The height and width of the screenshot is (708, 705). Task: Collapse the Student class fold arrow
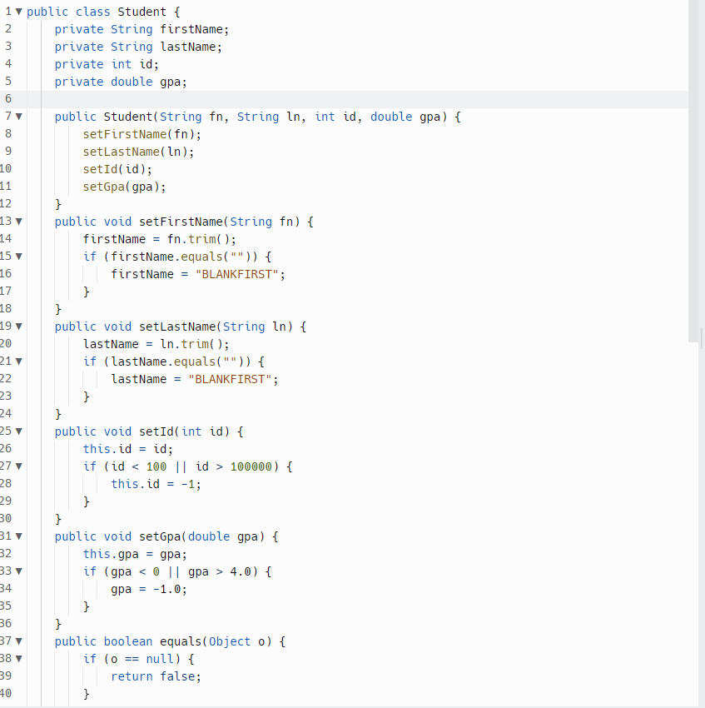tap(18, 12)
